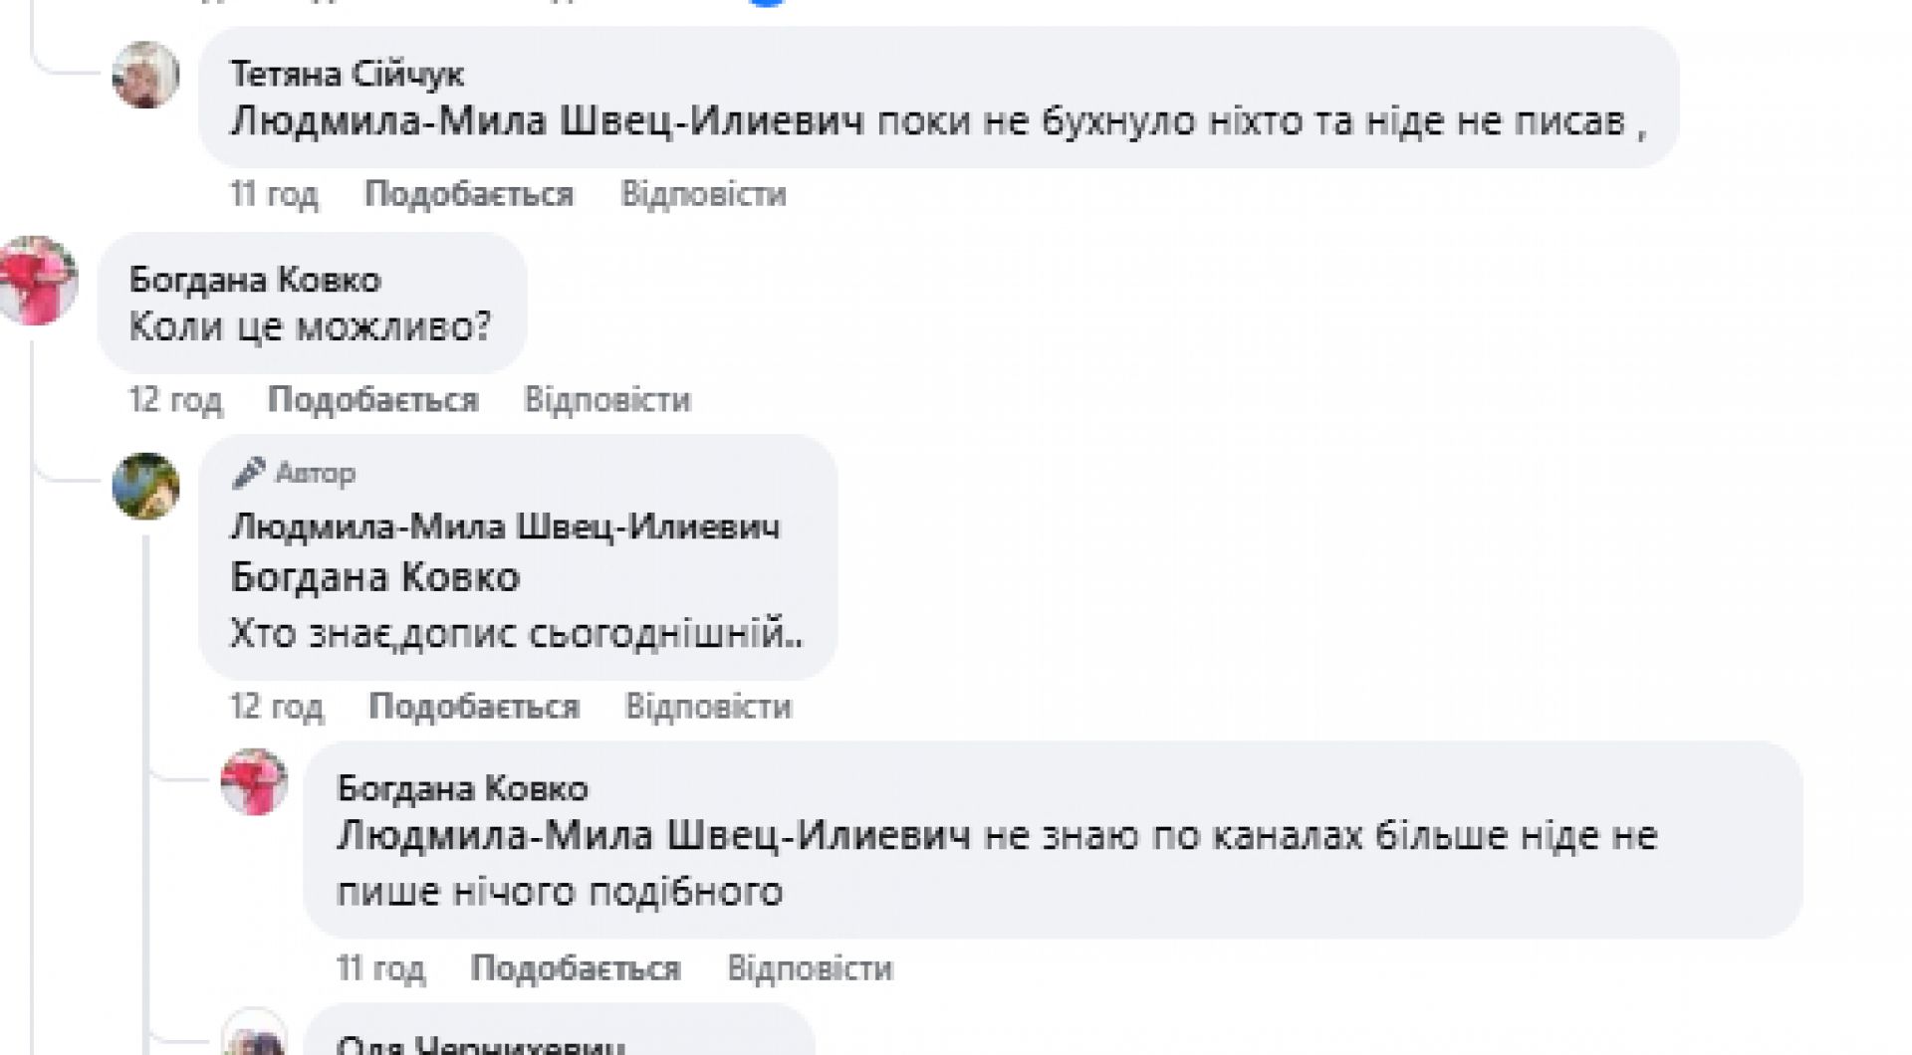Image resolution: width=1912 pixels, height=1055 pixels.
Task: Reply to the 'Коли це можливо?' comment
Action: click(x=607, y=400)
